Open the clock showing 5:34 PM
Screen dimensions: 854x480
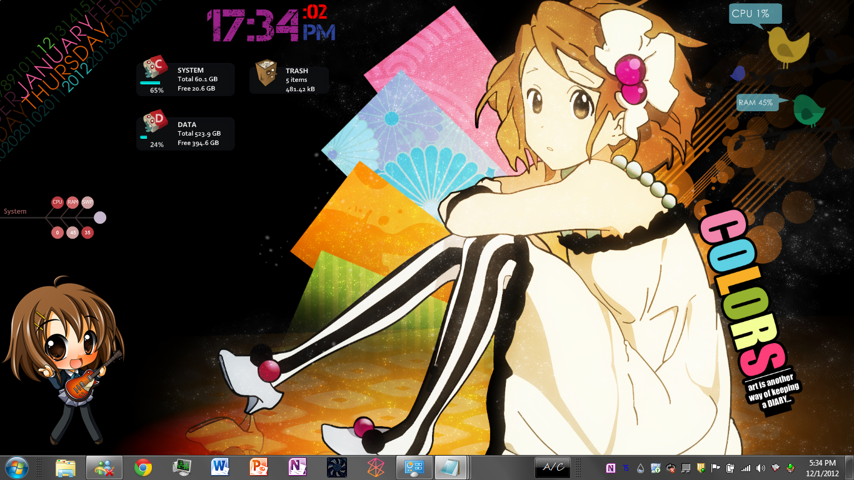(822, 468)
